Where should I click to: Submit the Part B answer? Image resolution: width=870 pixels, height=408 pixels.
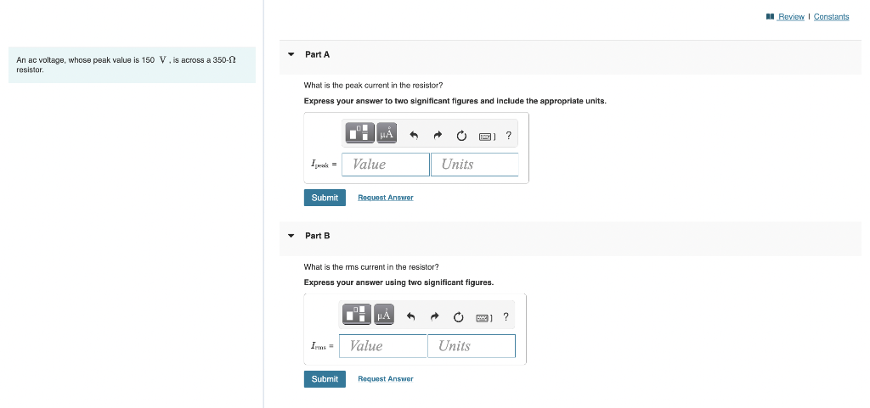[x=325, y=379]
